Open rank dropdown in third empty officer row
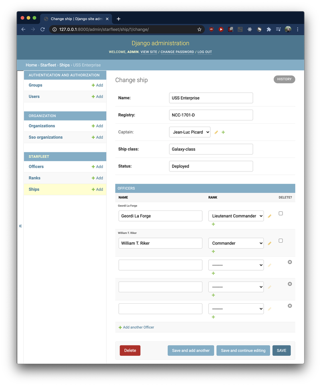The height and width of the screenshot is (386, 321). coord(236,308)
